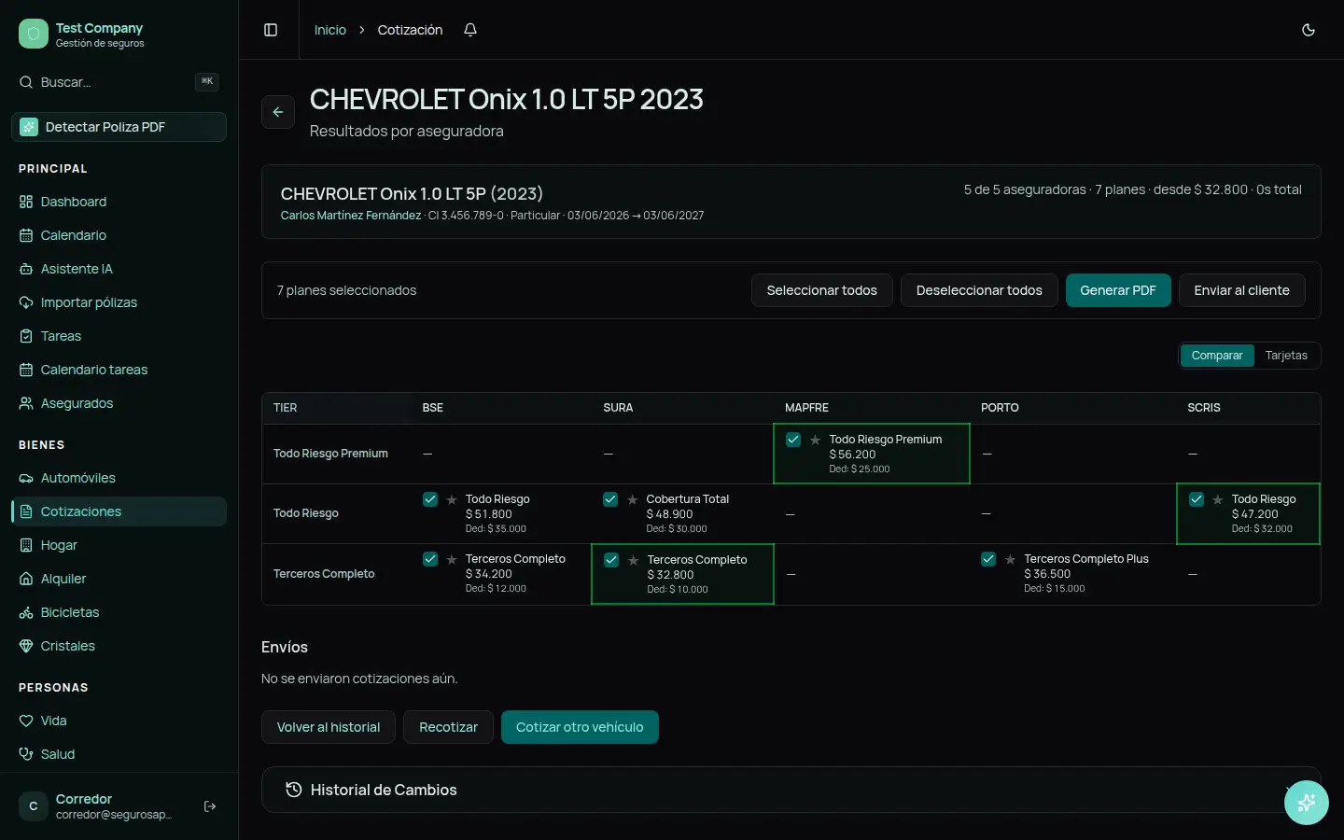The height and width of the screenshot is (840, 1344).
Task: Click the Terceros Completo tier row label
Action: tap(324, 574)
